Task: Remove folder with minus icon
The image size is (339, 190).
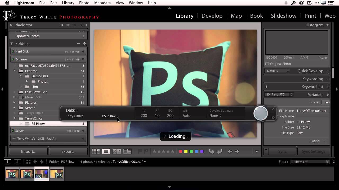Action: pyautogui.click(x=79, y=44)
